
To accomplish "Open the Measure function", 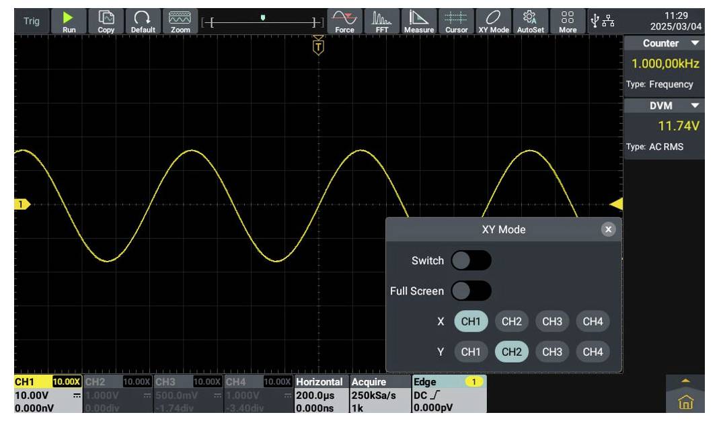I will click(418, 20).
